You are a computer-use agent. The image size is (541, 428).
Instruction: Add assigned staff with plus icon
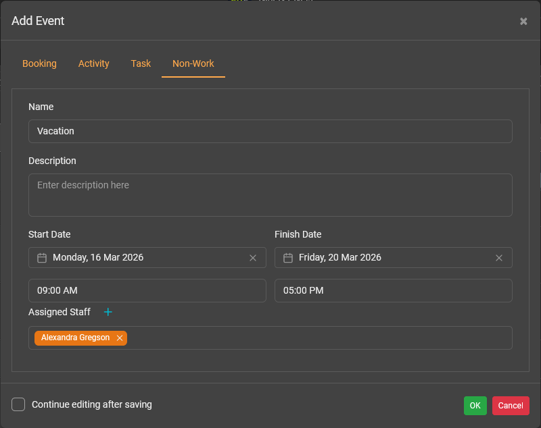click(108, 312)
